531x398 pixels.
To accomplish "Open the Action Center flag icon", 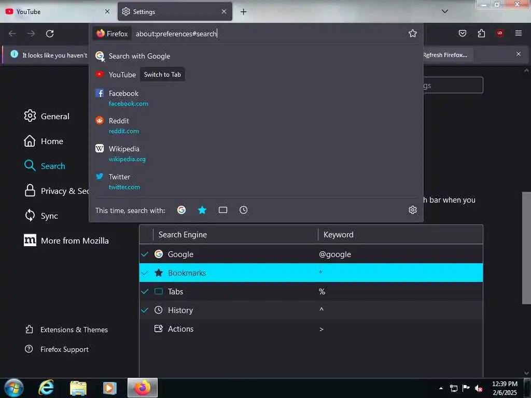I will click(x=466, y=388).
